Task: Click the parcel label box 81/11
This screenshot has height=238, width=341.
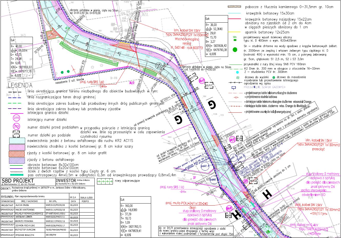Action: coord(209,85)
